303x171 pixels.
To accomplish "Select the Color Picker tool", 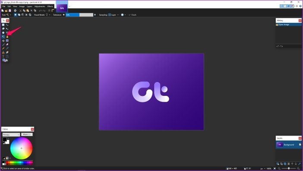I will 7,48.
